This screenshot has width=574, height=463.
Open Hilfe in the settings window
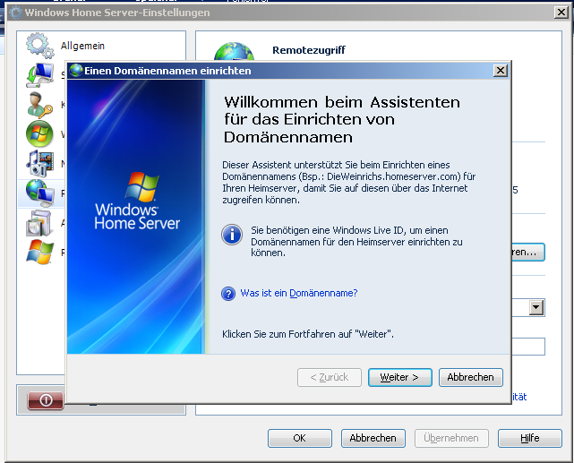click(x=529, y=438)
